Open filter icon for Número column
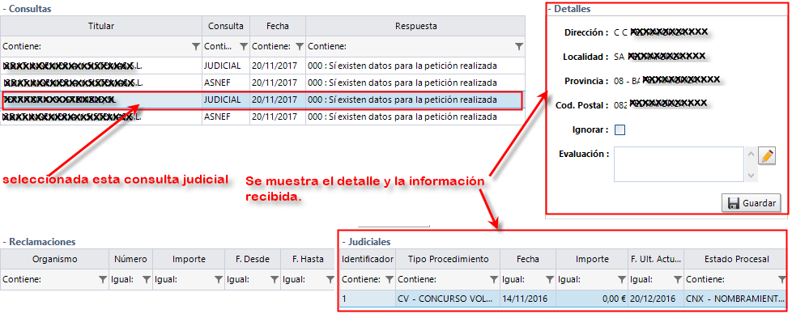This screenshot has height=318, width=792. 146,279
